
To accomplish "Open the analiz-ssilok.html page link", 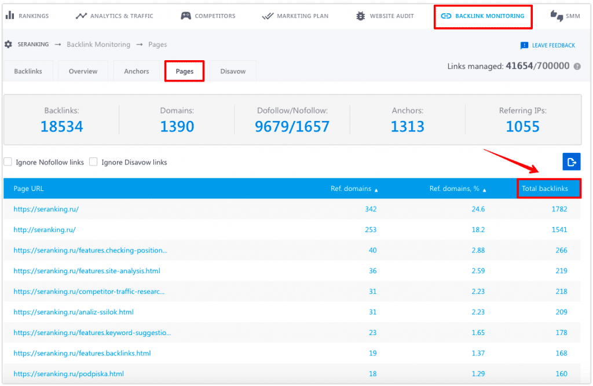I will 74,312.
